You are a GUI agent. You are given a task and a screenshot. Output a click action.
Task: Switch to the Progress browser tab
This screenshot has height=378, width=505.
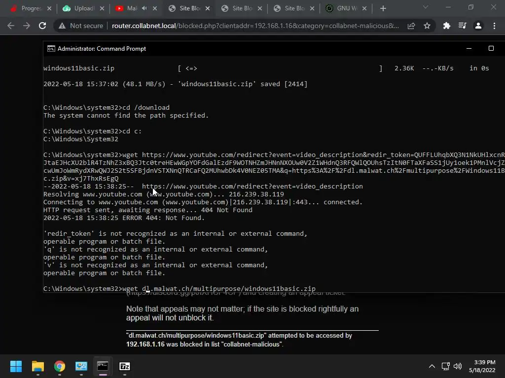(x=28, y=8)
